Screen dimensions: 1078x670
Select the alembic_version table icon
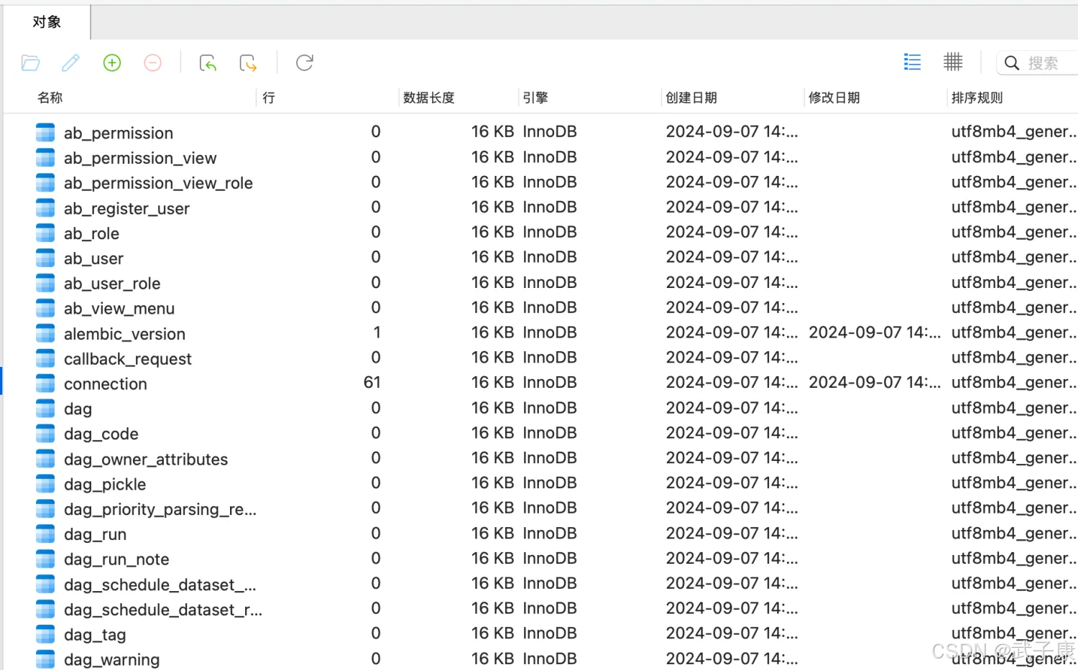pos(45,333)
